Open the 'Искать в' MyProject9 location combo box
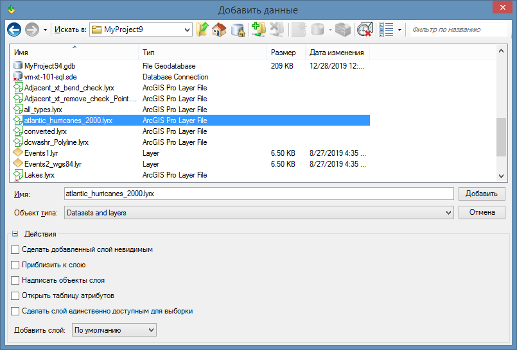The width and height of the screenshot is (517, 350). pyautogui.click(x=141, y=29)
